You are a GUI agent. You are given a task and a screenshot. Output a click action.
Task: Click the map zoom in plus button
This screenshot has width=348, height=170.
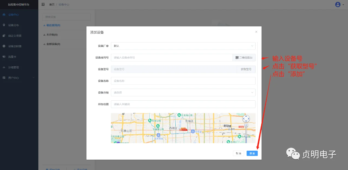pos(246,125)
